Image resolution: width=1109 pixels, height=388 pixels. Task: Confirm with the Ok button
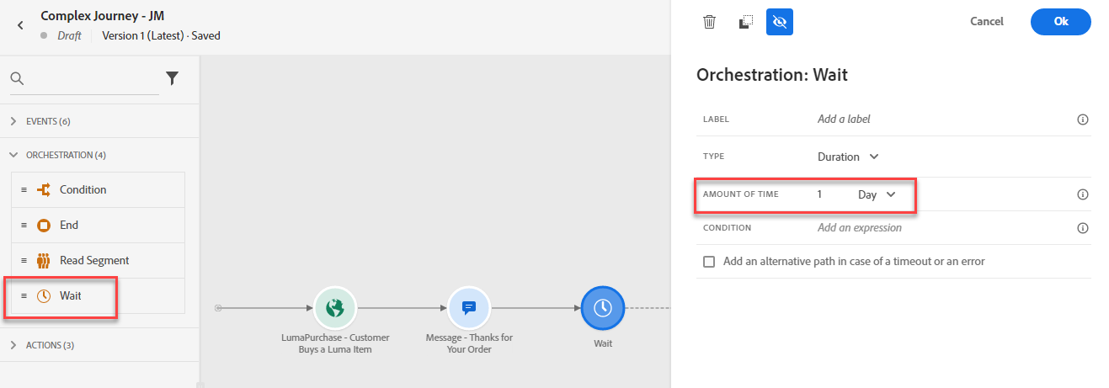(1061, 22)
